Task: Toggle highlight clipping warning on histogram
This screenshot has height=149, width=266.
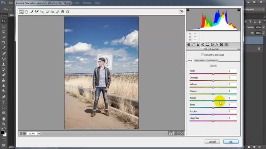Action: pos(239,10)
